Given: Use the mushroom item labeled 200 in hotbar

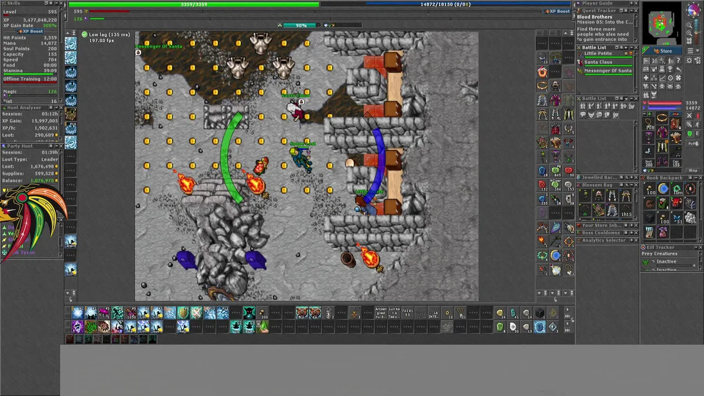Looking at the screenshot, I should (x=263, y=312).
